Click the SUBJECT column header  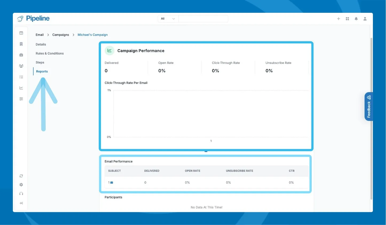click(x=114, y=171)
